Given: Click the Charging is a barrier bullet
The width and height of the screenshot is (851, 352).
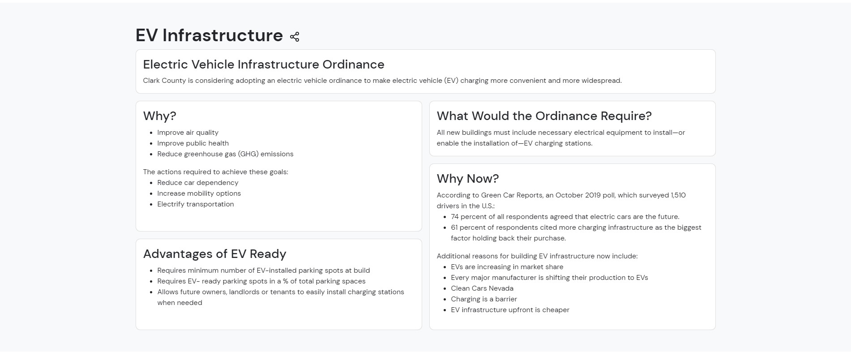Looking at the screenshot, I should pos(483,299).
